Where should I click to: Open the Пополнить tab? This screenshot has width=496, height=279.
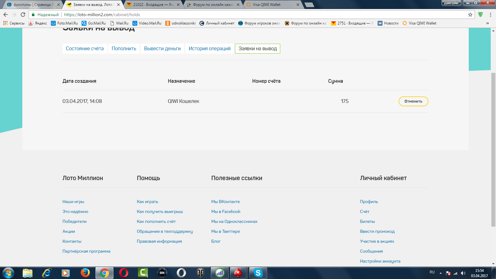click(x=124, y=49)
